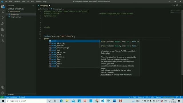Open the Run menu
The width and height of the screenshot is (183, 103).
click(x=32, y=2)
